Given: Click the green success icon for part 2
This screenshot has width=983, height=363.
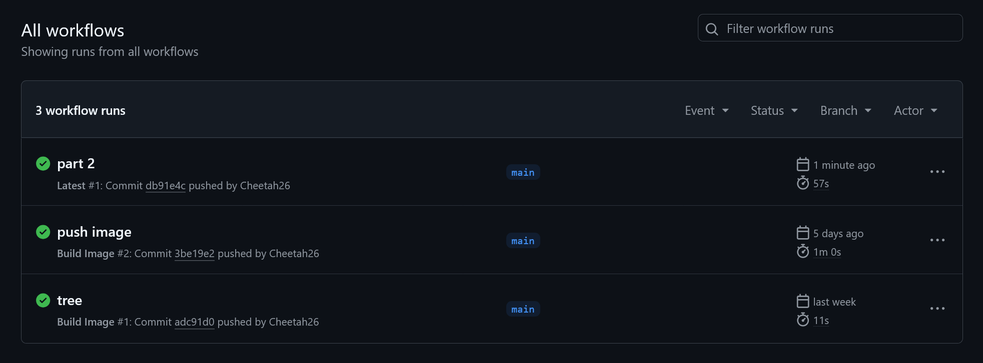Looking at the screenshot, I should [x=43, y=163].
